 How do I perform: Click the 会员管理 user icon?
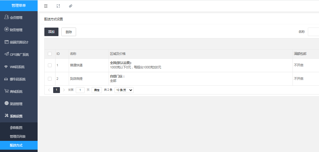[x=6, y=17]
